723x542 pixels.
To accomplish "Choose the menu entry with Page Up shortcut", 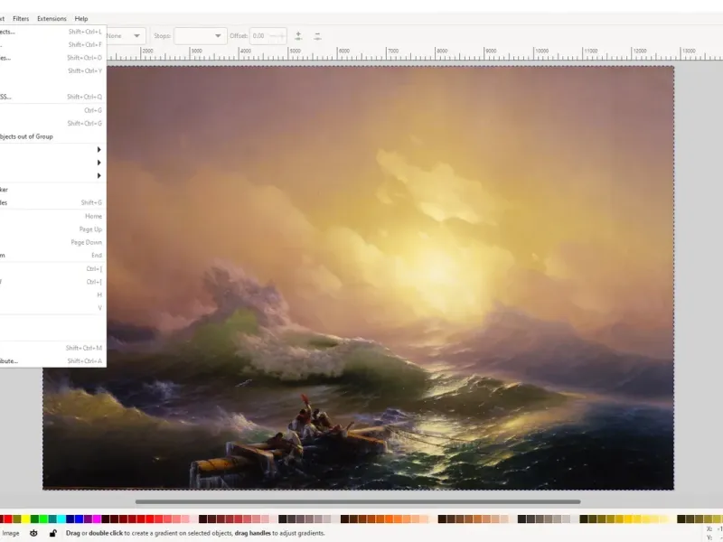I will click(52, 229).
